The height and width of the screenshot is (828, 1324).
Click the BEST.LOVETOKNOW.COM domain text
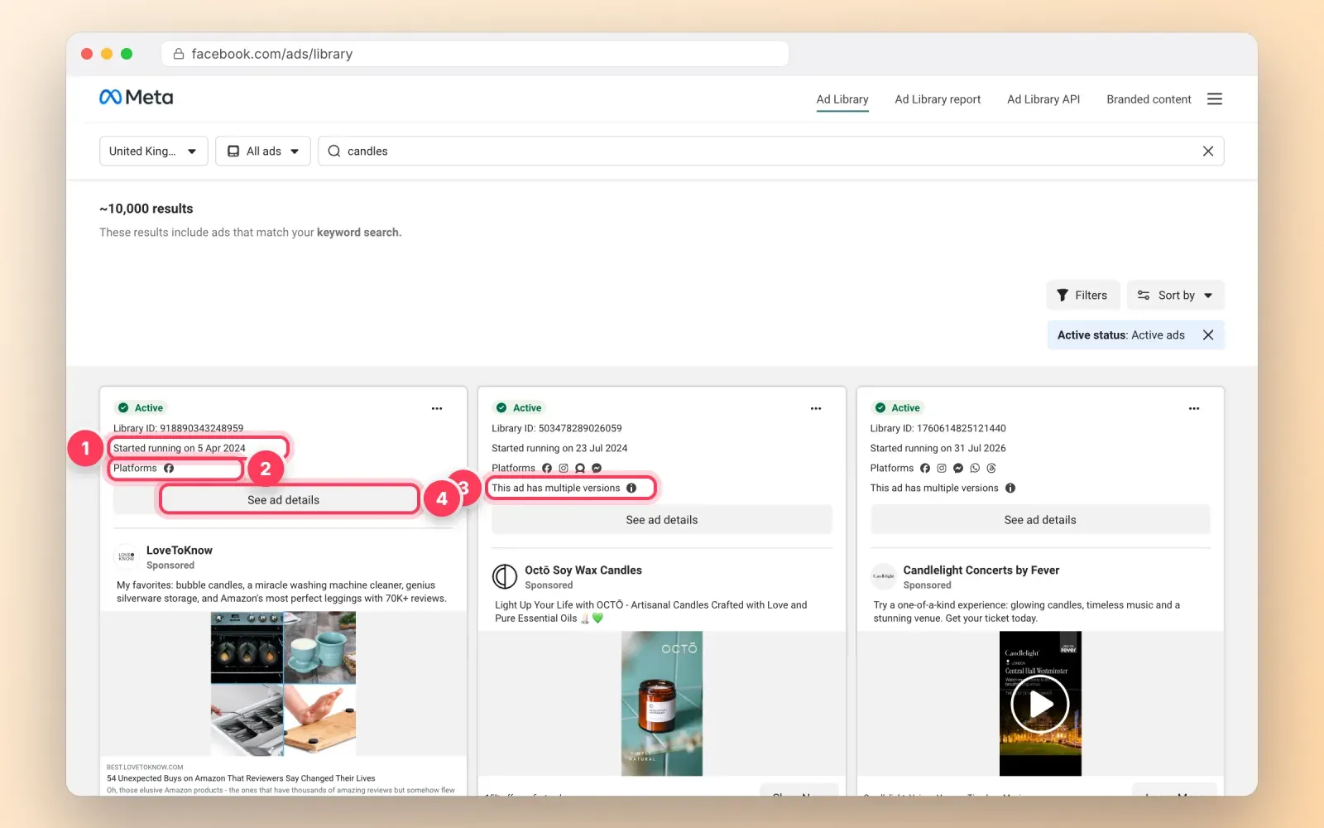tap(145, 767)
